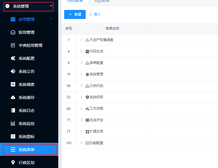This screenshot has width=218, height=168.
Task: Click the 系统调度 sliders icon
Action: pyautogui.click(x=13, y=84)
